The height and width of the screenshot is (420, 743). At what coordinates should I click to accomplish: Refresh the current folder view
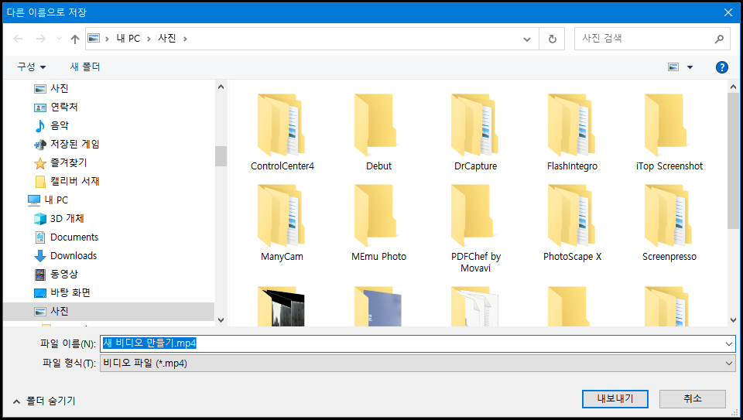click(x=552, y=39)
